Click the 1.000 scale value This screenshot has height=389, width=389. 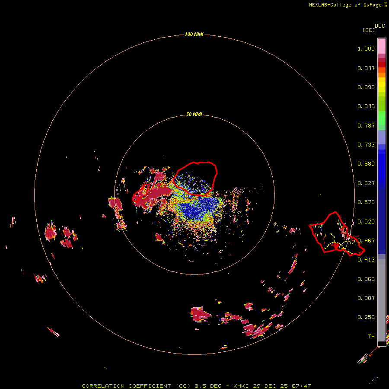tap(366, 48)
